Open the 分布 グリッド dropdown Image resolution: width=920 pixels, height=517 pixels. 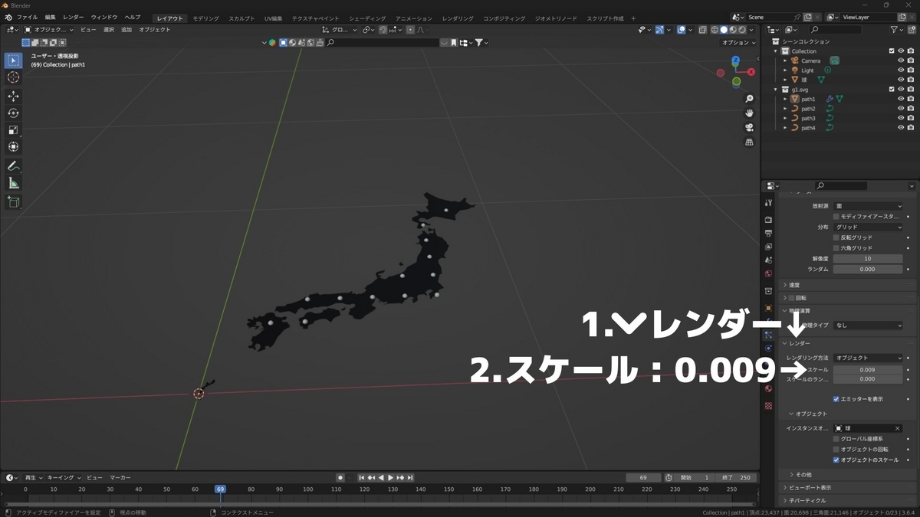[869, 226]
